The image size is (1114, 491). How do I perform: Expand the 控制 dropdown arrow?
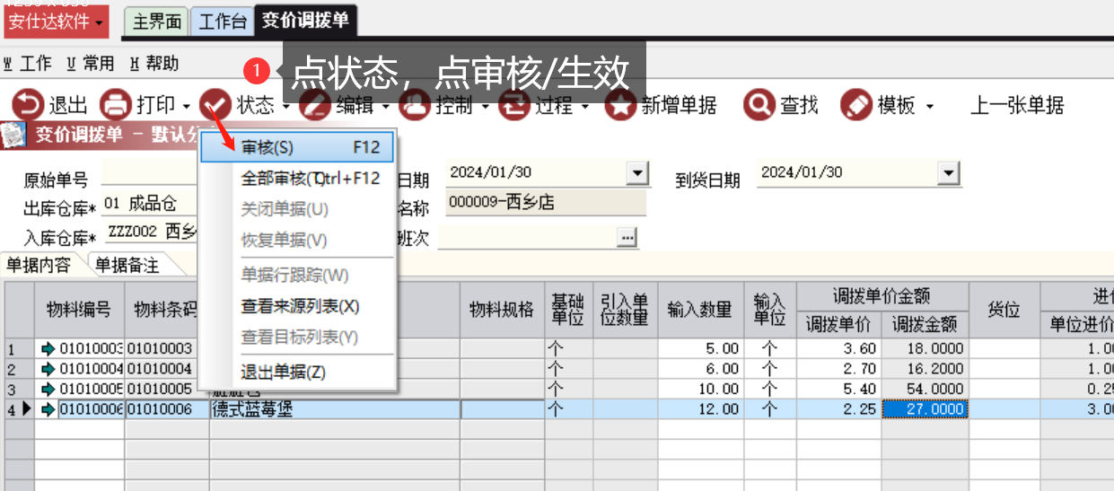click(x=485, y=107)
